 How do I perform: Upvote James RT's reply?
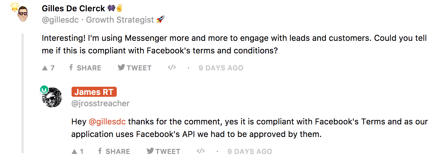point(78,151)
